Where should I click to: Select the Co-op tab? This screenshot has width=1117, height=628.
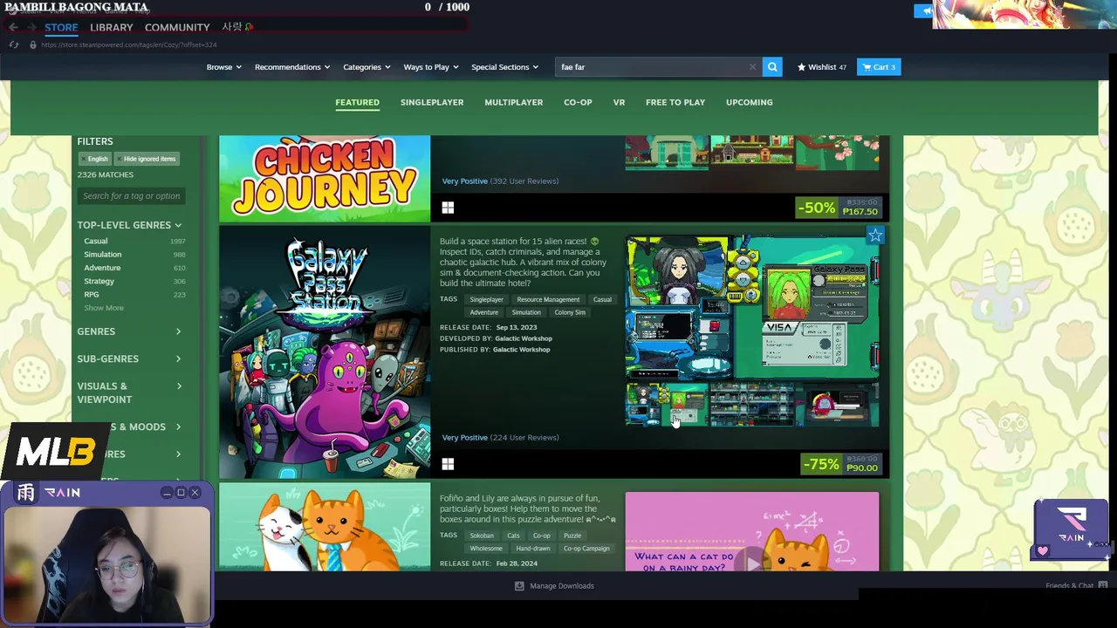click(578, 102)
